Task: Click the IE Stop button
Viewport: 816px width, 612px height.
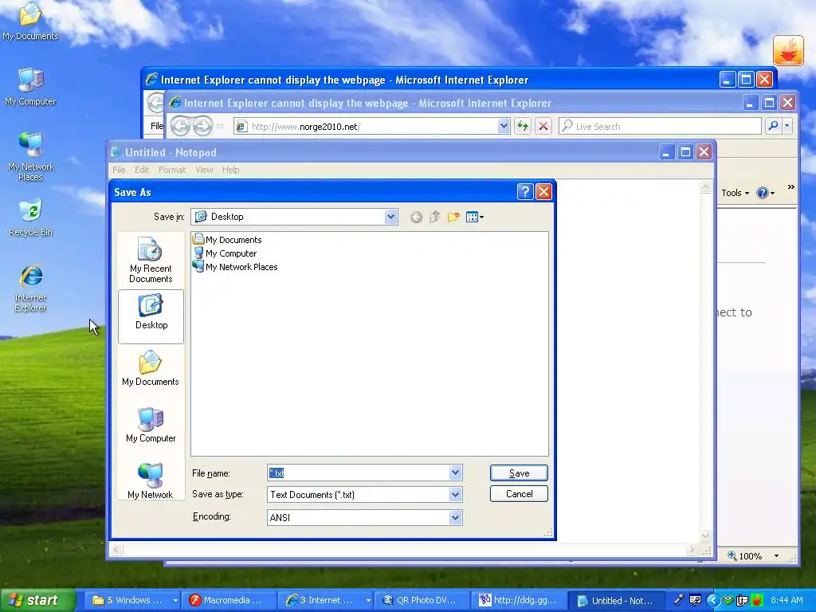Action: 543,126
